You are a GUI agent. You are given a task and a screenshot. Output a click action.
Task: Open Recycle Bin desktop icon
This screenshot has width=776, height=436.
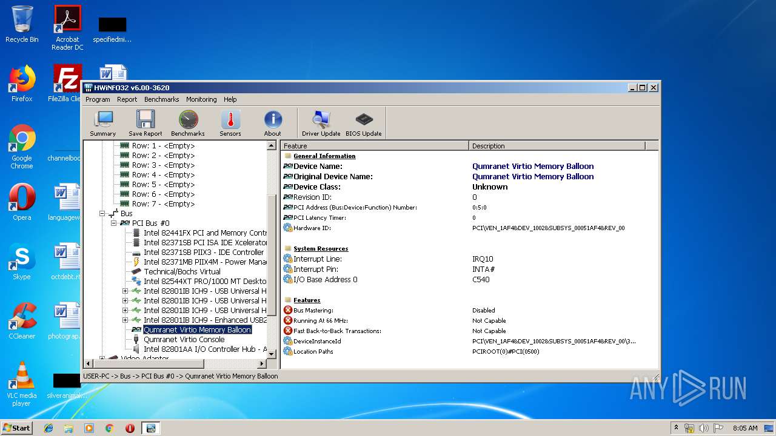coord(22,24)
